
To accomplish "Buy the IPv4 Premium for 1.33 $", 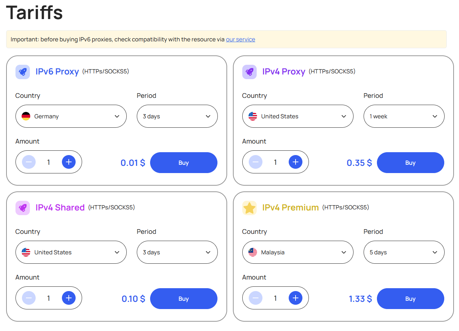I will tap(410, 299).
